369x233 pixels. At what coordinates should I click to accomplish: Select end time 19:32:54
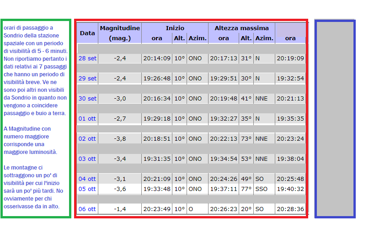[290, 78]
